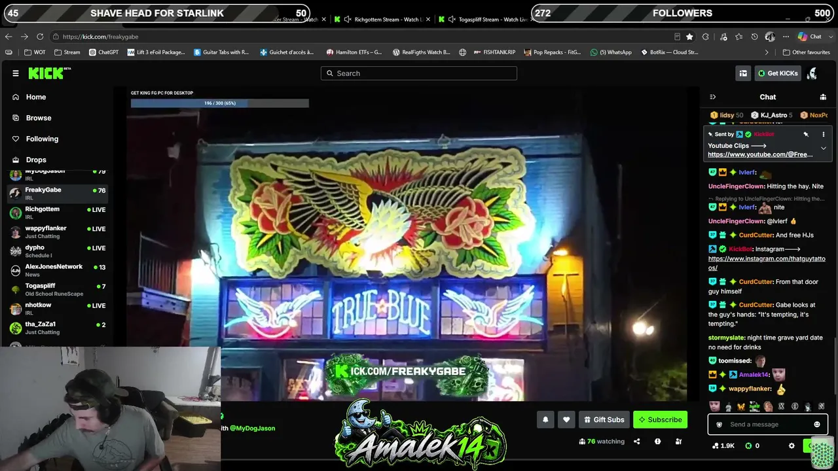Open dypho channel in sidebar
Screen dimensions: 838x471
tap(58, 251)
